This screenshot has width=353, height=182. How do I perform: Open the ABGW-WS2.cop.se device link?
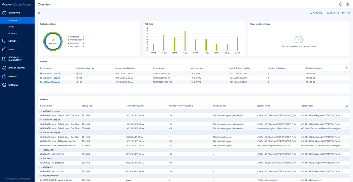pyautogui.click(x=52, y=74)
